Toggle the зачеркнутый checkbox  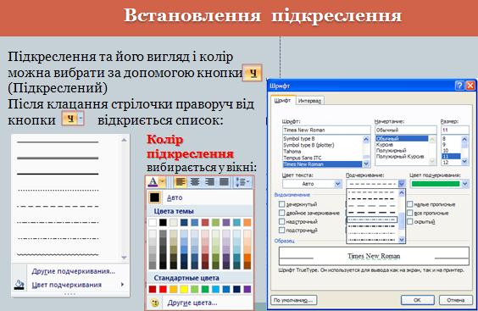point(282,204)
